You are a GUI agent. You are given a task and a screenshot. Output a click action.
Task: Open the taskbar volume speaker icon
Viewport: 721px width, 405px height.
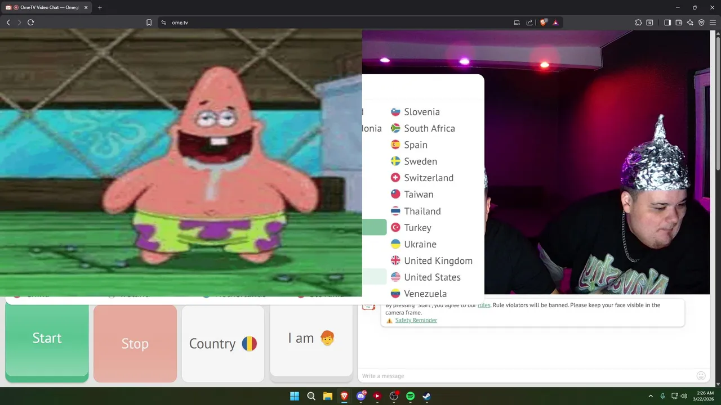click(684, 396)
